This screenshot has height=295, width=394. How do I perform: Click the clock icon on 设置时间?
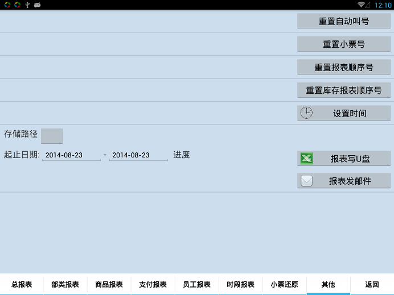[306, 113]
